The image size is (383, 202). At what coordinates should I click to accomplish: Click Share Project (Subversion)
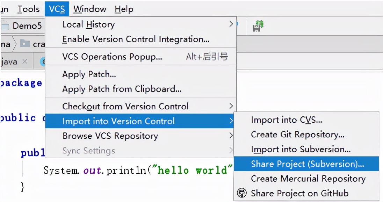307,164
